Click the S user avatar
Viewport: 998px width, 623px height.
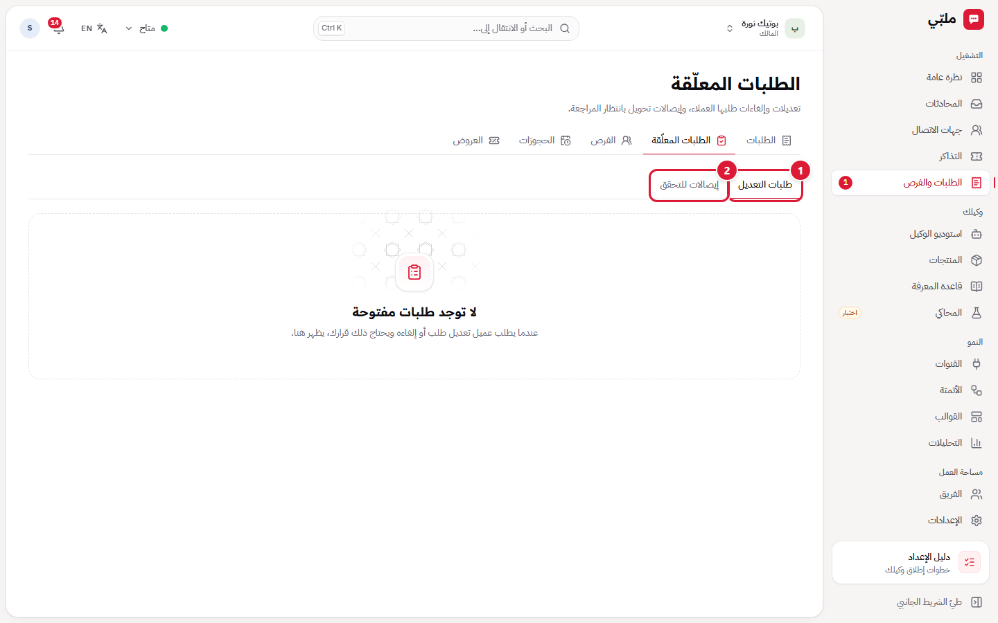[30, 28]
